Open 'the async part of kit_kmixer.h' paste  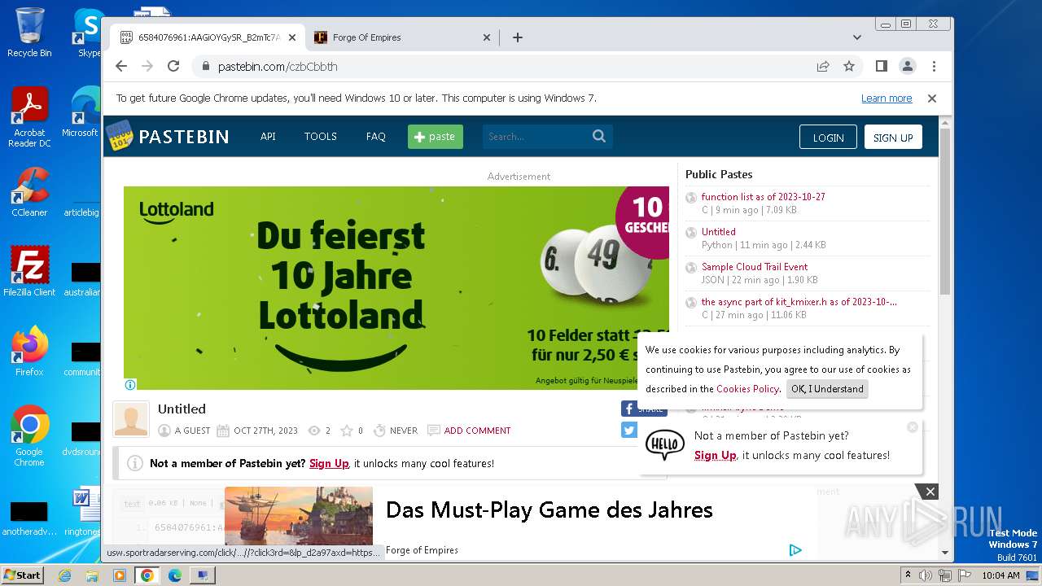(799, 302)
